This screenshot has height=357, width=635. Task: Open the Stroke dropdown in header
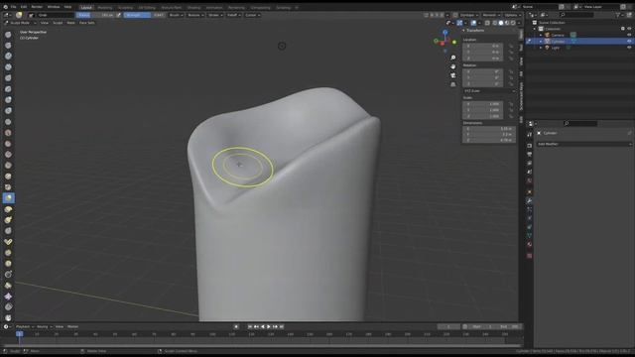215,15
